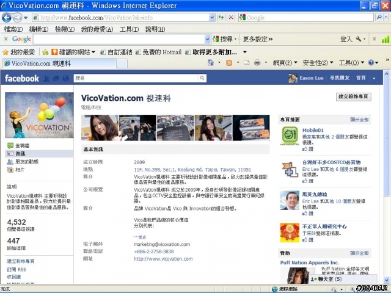391x293 pixels.
Task: Open a new blank browser tab
Action: tap(122, 63)
